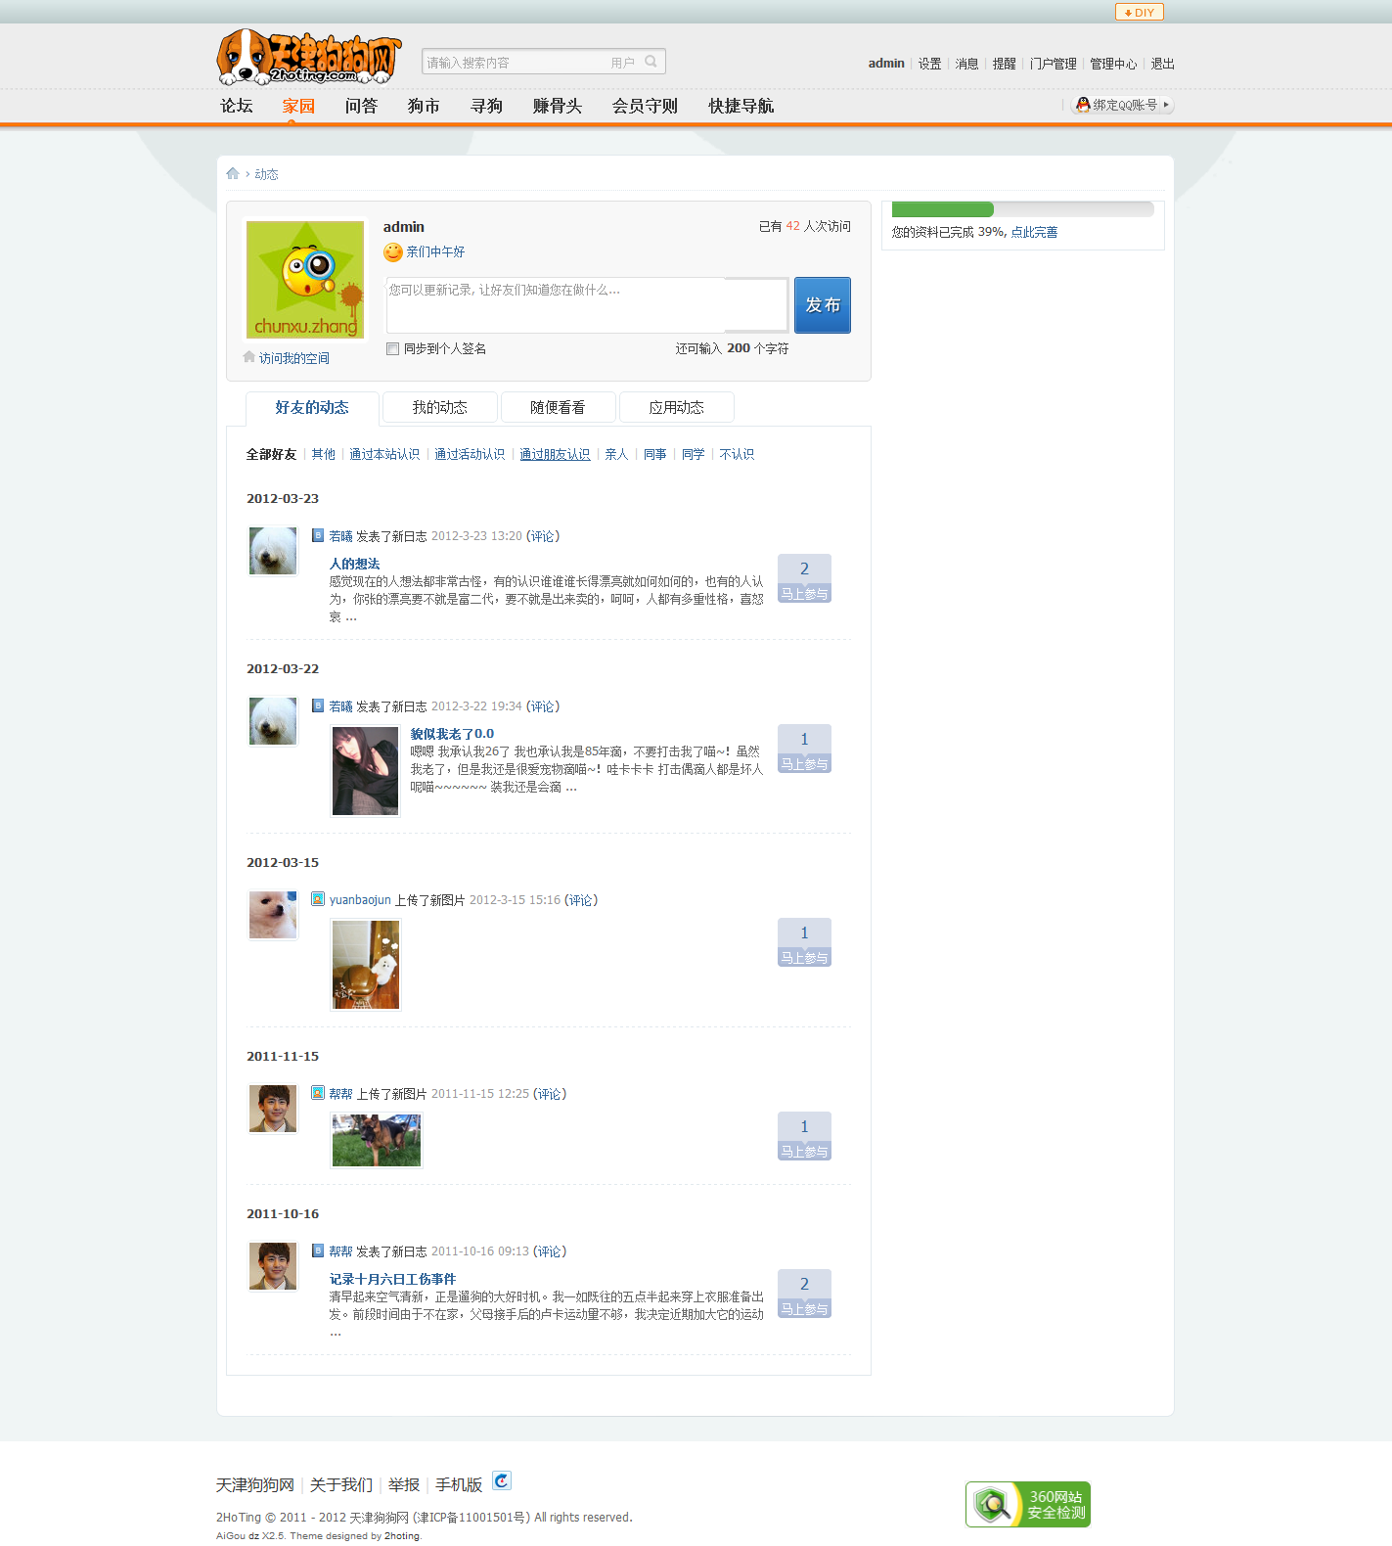Viewport: 1392px width, 1546px height.
Task: Click the profile completion progress bar
Action: click(1022, 209)
